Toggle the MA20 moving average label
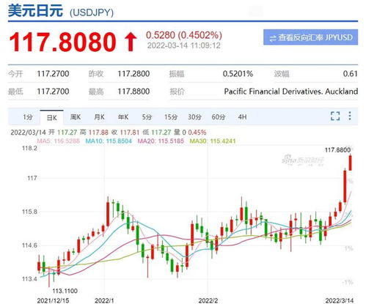This screenshot has height=304, width=366. pos(161,141)
